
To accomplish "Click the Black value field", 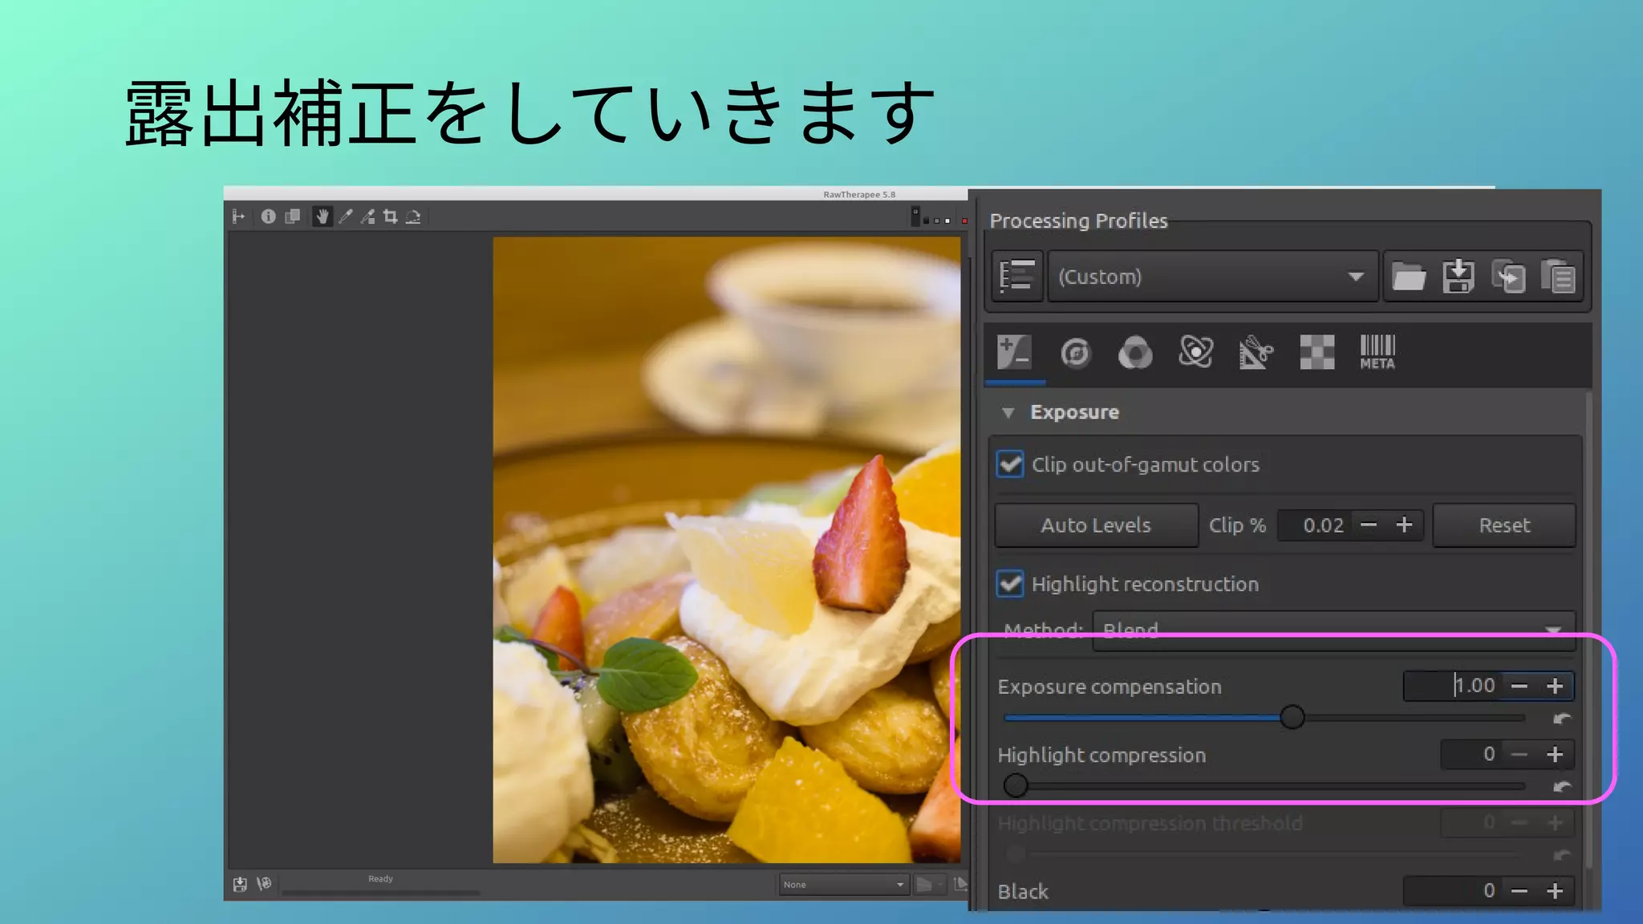I will [x=1453, y=890].
